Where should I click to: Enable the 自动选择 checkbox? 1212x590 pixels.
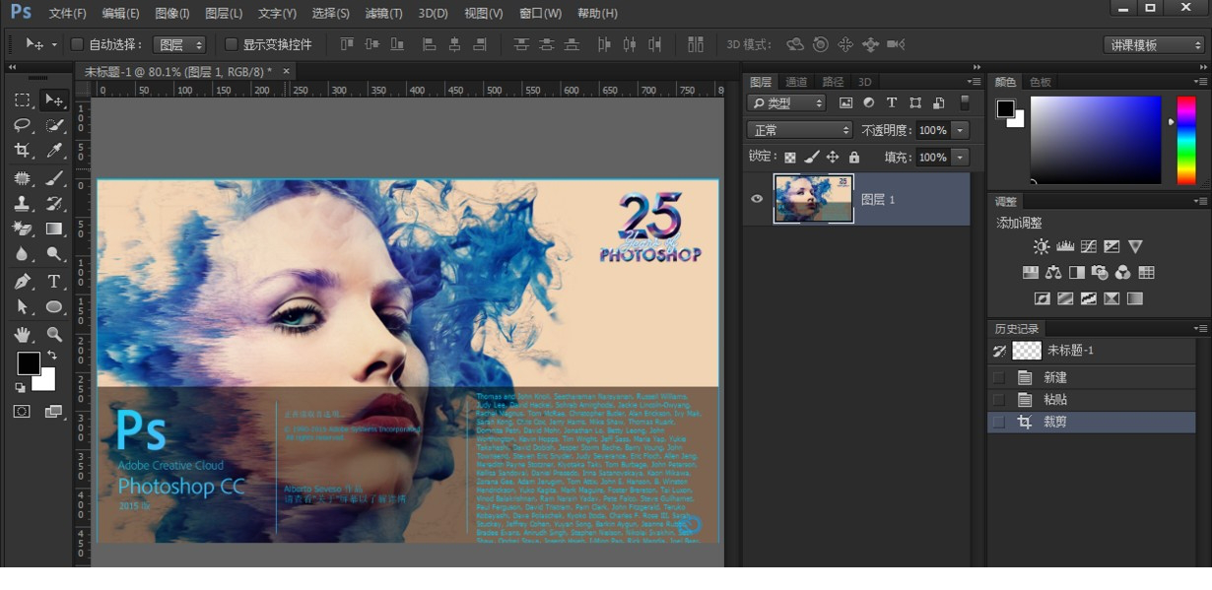[x=77, y=44]
